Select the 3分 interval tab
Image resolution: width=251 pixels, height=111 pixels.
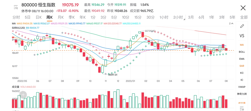tap(103, 17)
